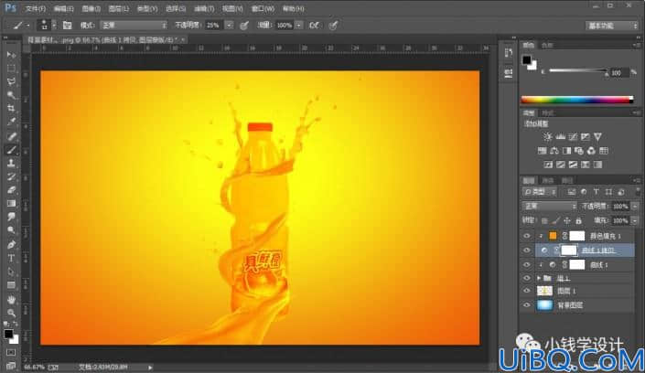This screenshot has height=373, width=645.
Task: Open the workspace switcher dropdown
Action: (612, 26)
